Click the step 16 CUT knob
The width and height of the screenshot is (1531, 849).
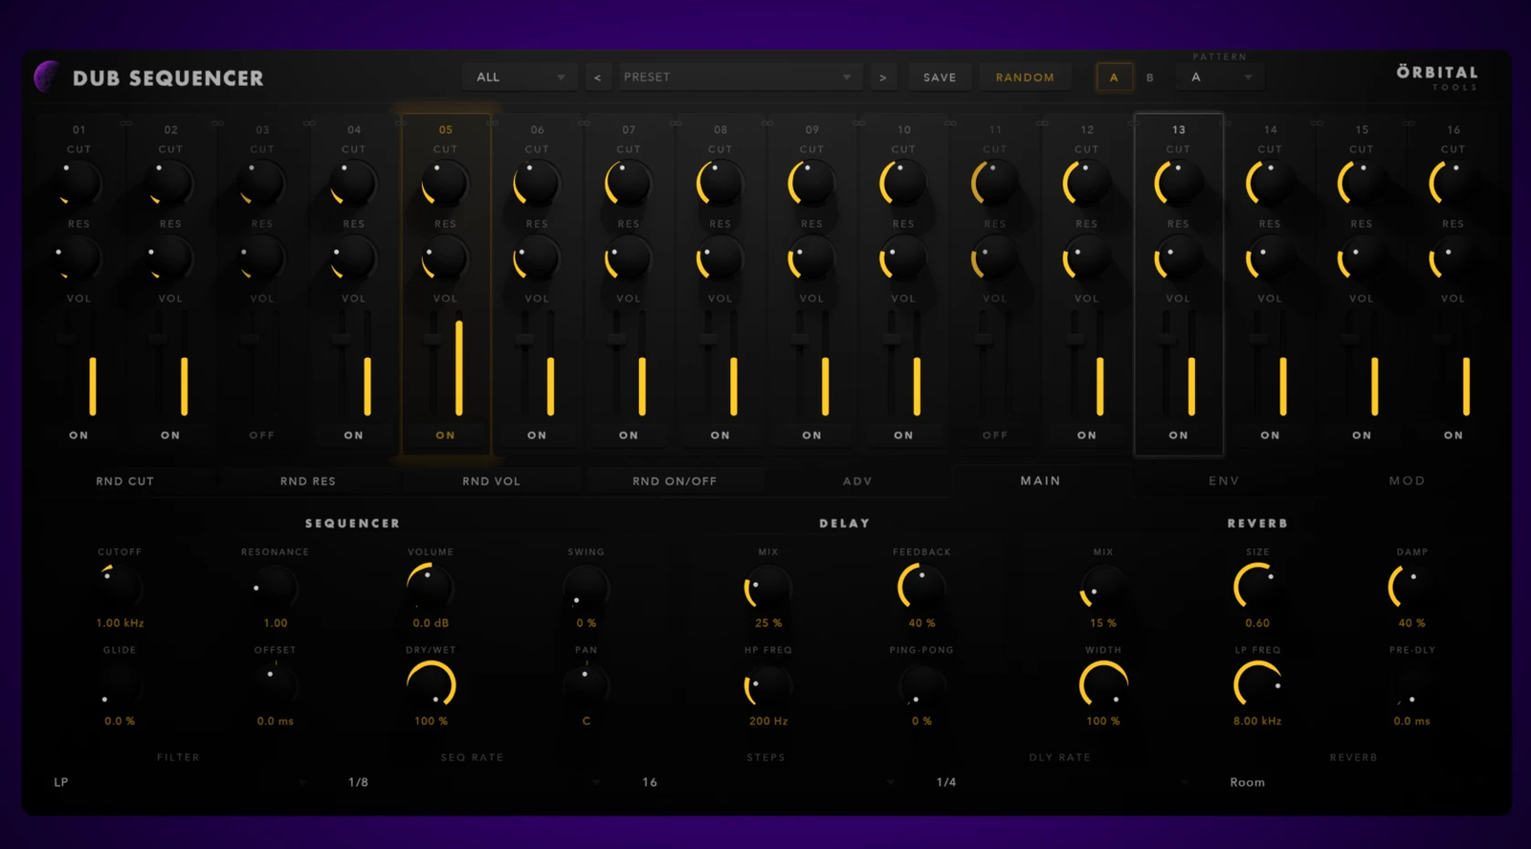point(1453,184)
